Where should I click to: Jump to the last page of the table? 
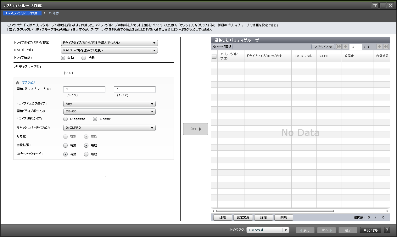click(386, 47)
